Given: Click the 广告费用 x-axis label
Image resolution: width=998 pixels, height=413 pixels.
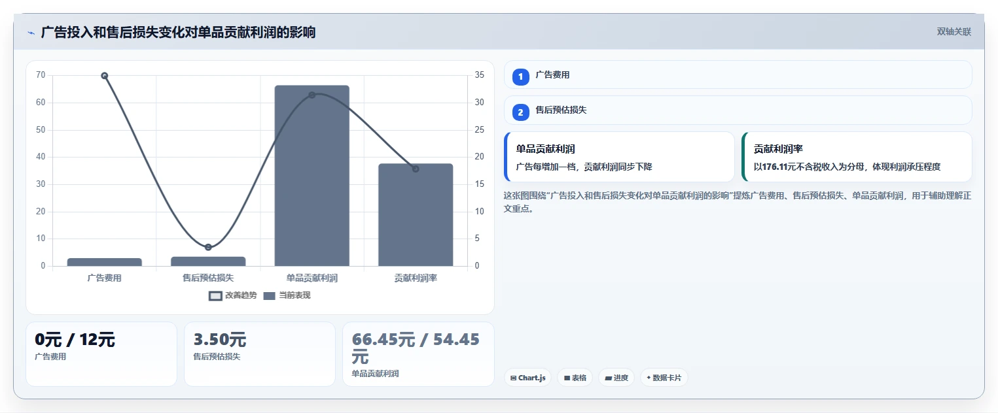Looking at the screenshot, I should (x=104, y=278).
